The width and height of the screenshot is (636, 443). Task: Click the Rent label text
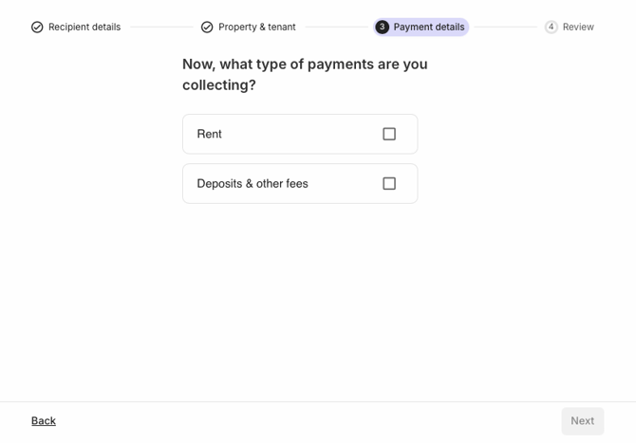(209, 134)
